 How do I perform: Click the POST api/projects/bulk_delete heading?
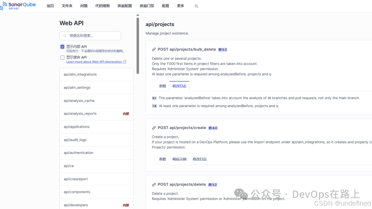pyautogui.click(x=187, y=49)
